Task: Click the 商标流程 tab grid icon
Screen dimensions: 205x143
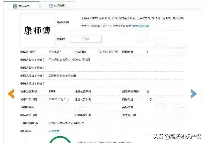Action: tap(51, 6)
